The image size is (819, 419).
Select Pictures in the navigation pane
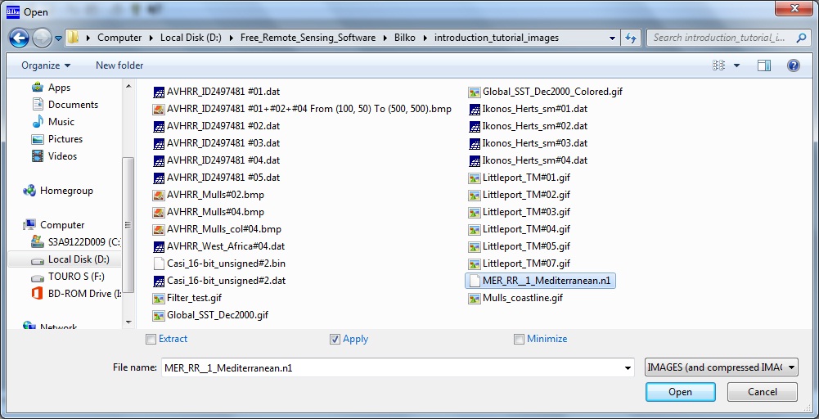pyautogui.click(x=65, y=139)
